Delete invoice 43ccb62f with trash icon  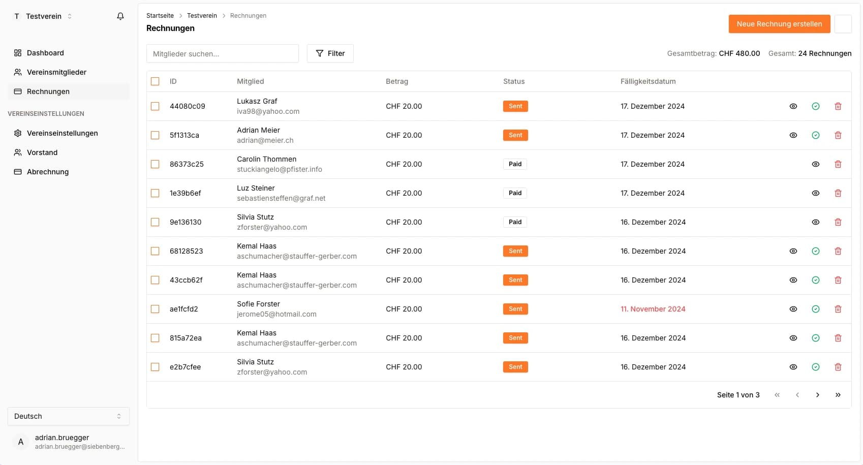tap(838, 280)
